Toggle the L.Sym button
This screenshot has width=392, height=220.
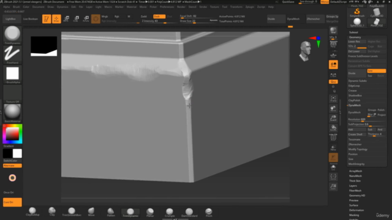(333, 75)
